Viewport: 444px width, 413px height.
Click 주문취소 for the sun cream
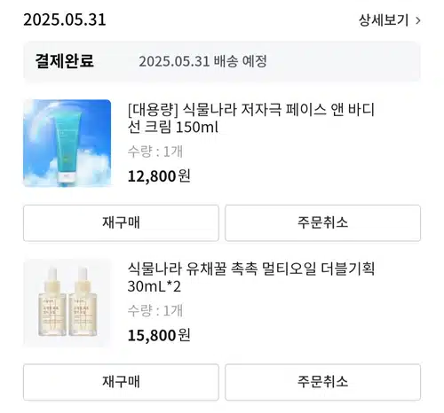tap(322, 222)
